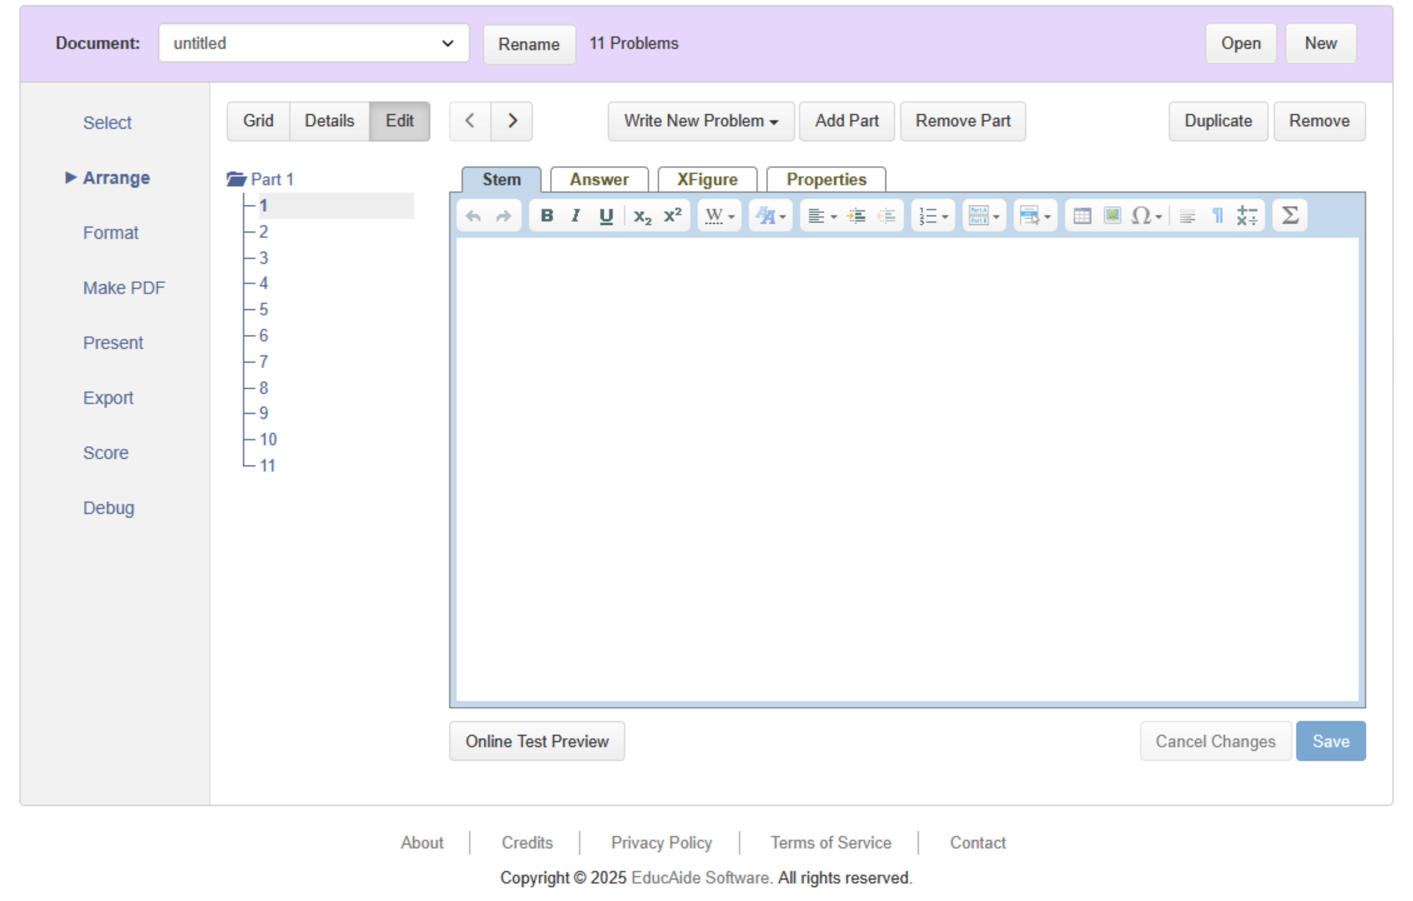Click the Part 1 folder icon
Screen dimensions: 1413x901
click(x=236, y=179)
